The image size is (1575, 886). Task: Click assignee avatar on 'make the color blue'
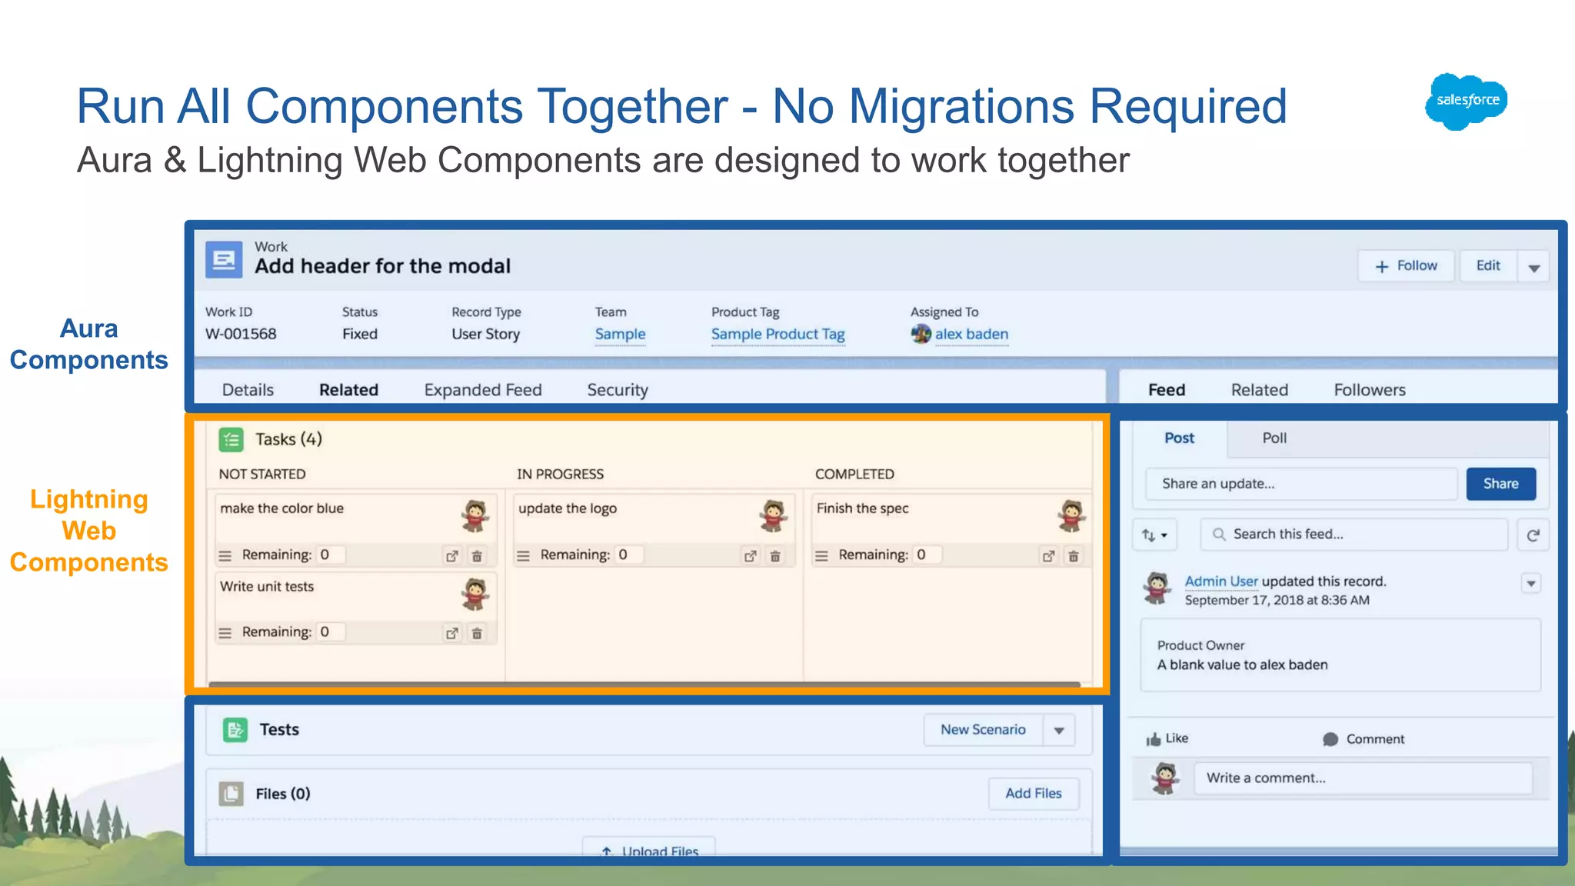pos(475,516)
